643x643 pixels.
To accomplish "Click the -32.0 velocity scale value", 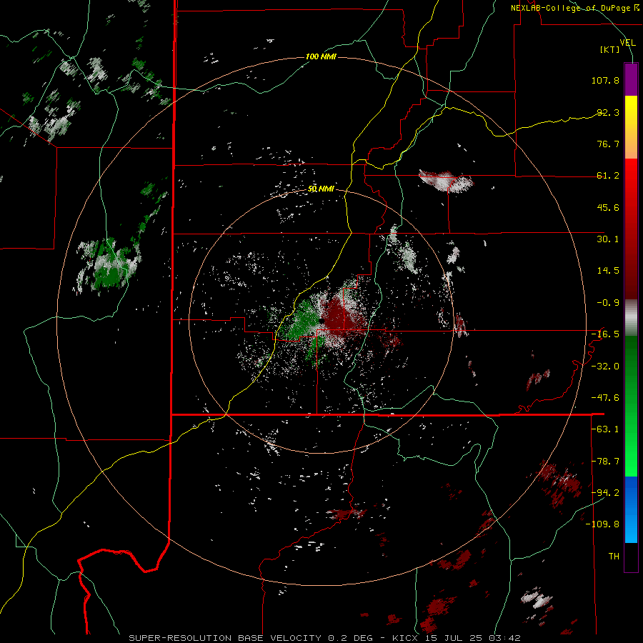I will 605,367.
